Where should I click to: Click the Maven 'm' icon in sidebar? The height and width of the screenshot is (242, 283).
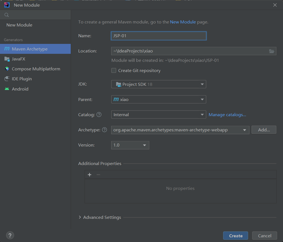click(7, 49)
